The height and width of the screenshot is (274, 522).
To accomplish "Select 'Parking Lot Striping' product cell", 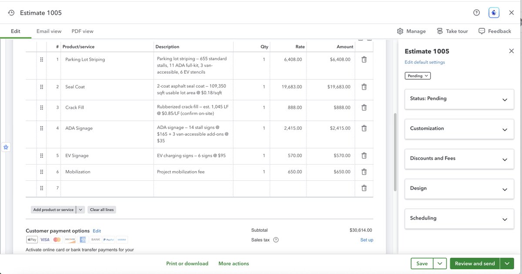I will pos(107,66).
